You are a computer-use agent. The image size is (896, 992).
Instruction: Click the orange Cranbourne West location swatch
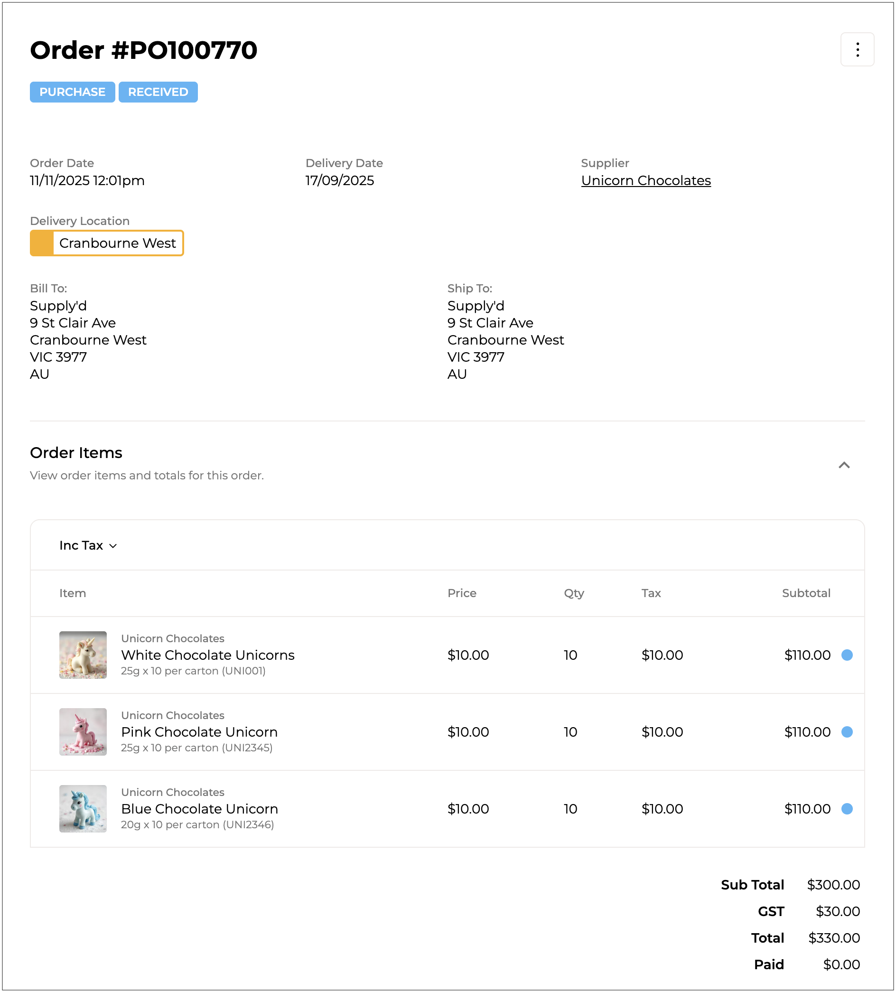tap(42, 243)
